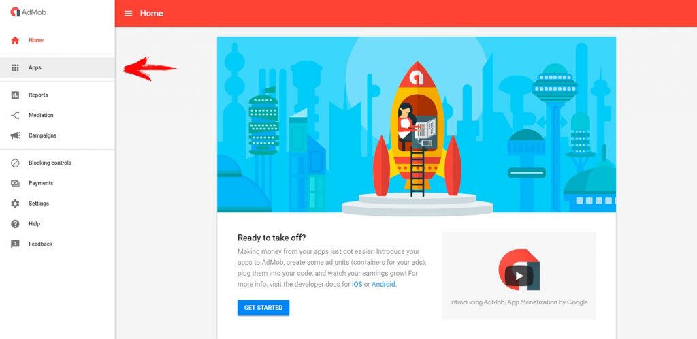
Task: Play the Introducing AdMob video
Action: coord(519,276)
